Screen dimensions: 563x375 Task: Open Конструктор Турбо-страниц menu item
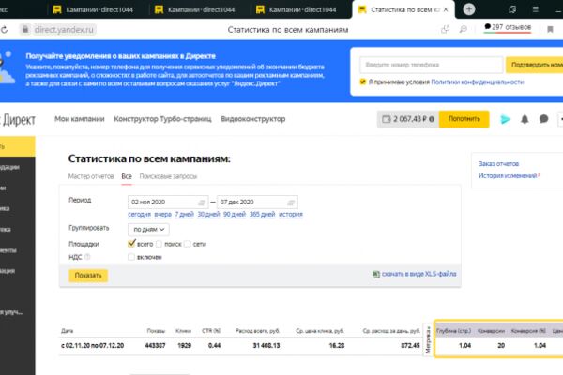click(x=162, y=119)
